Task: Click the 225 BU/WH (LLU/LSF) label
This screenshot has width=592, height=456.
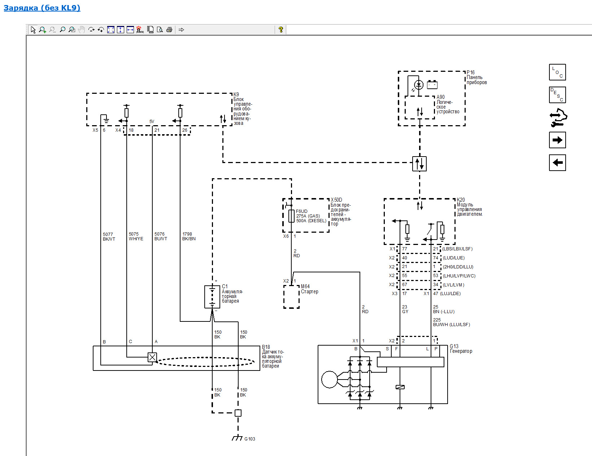Action: coord(452,322)
